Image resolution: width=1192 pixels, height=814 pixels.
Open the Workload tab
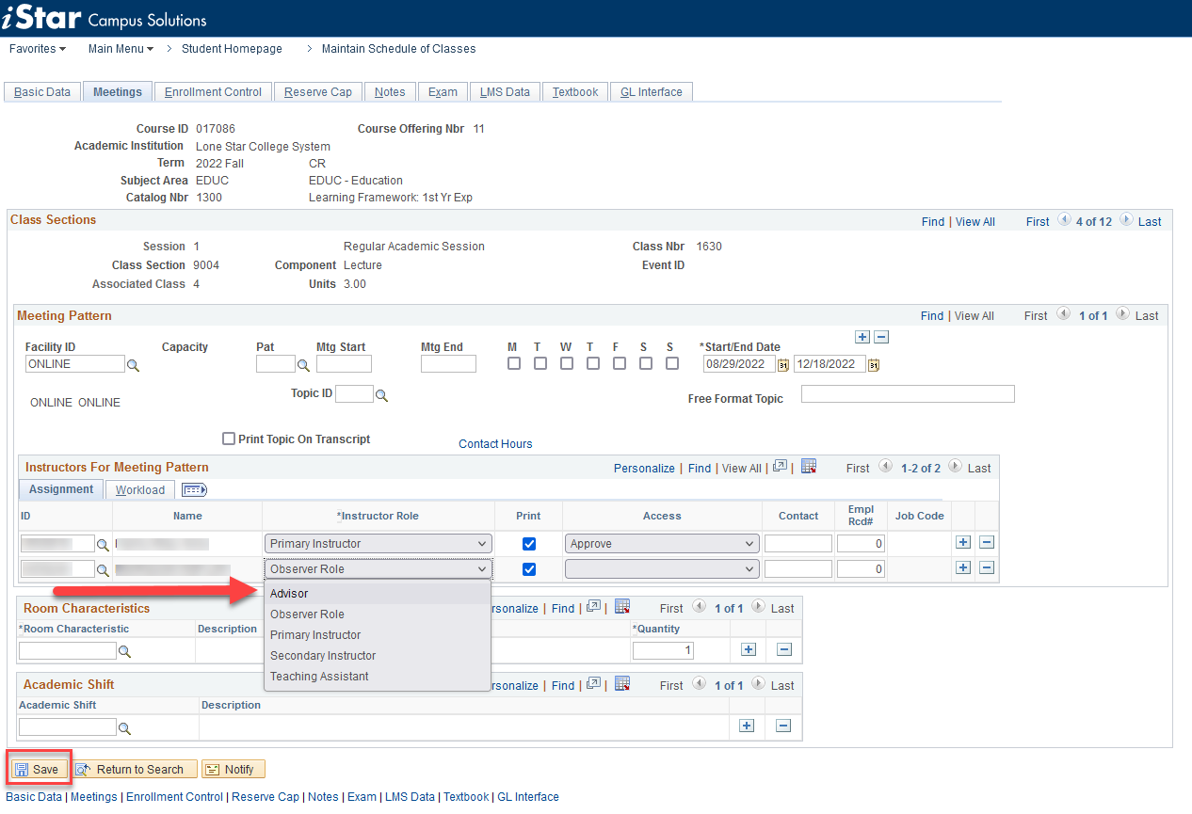pyautogui.click(x=140, y=490)
